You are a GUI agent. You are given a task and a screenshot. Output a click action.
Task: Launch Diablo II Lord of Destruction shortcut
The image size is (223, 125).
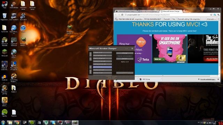[5, 66]
